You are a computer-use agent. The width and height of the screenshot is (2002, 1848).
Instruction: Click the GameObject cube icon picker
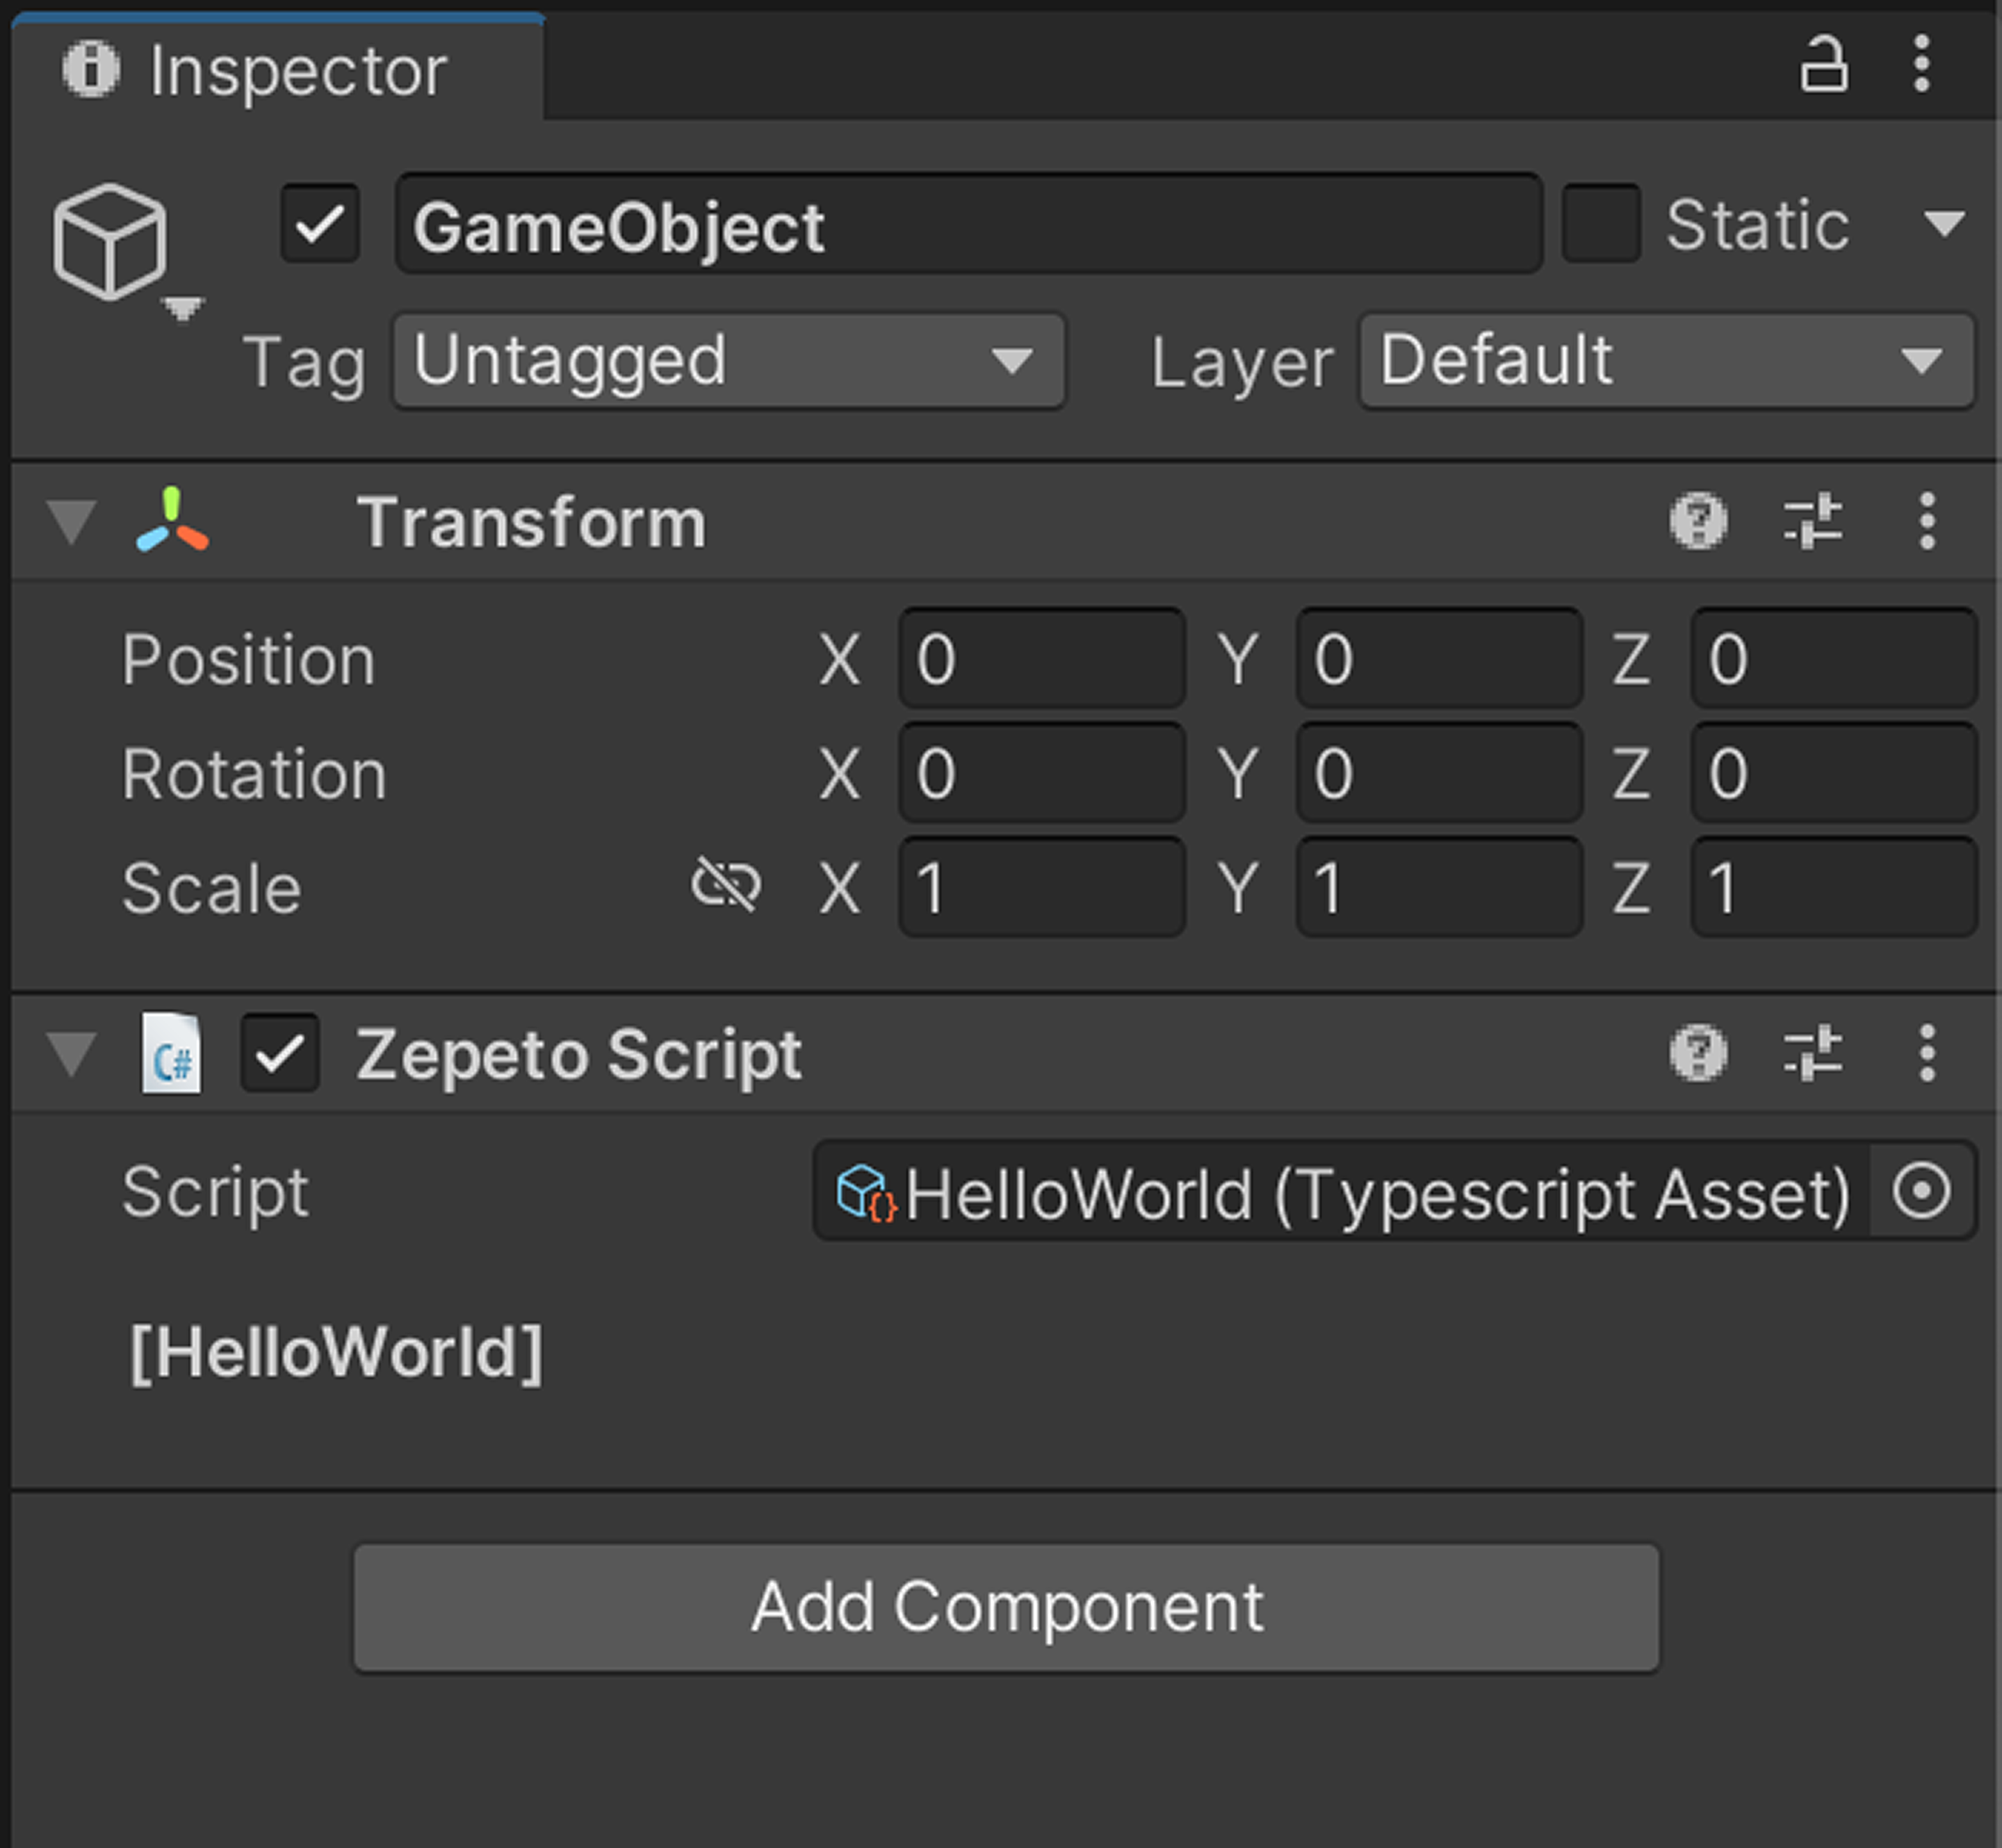pos(112,244)
